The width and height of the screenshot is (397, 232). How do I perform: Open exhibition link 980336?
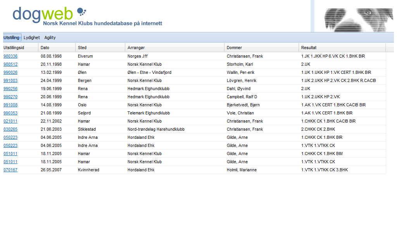pos(10,56)
